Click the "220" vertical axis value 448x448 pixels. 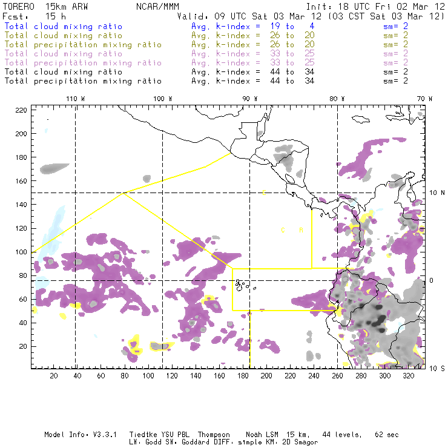pos(21,110)
